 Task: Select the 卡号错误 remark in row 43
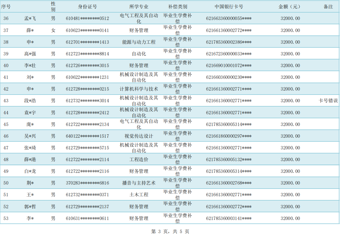[x=328, y=101]
